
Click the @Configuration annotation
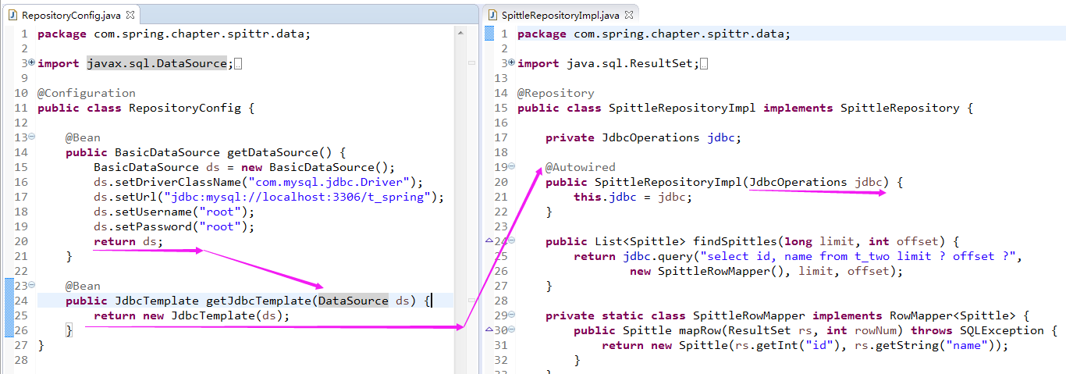click(87, 93)
